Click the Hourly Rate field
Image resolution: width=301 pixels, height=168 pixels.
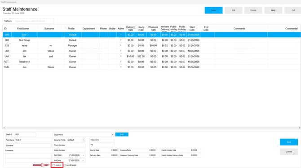tap(104, 150)
